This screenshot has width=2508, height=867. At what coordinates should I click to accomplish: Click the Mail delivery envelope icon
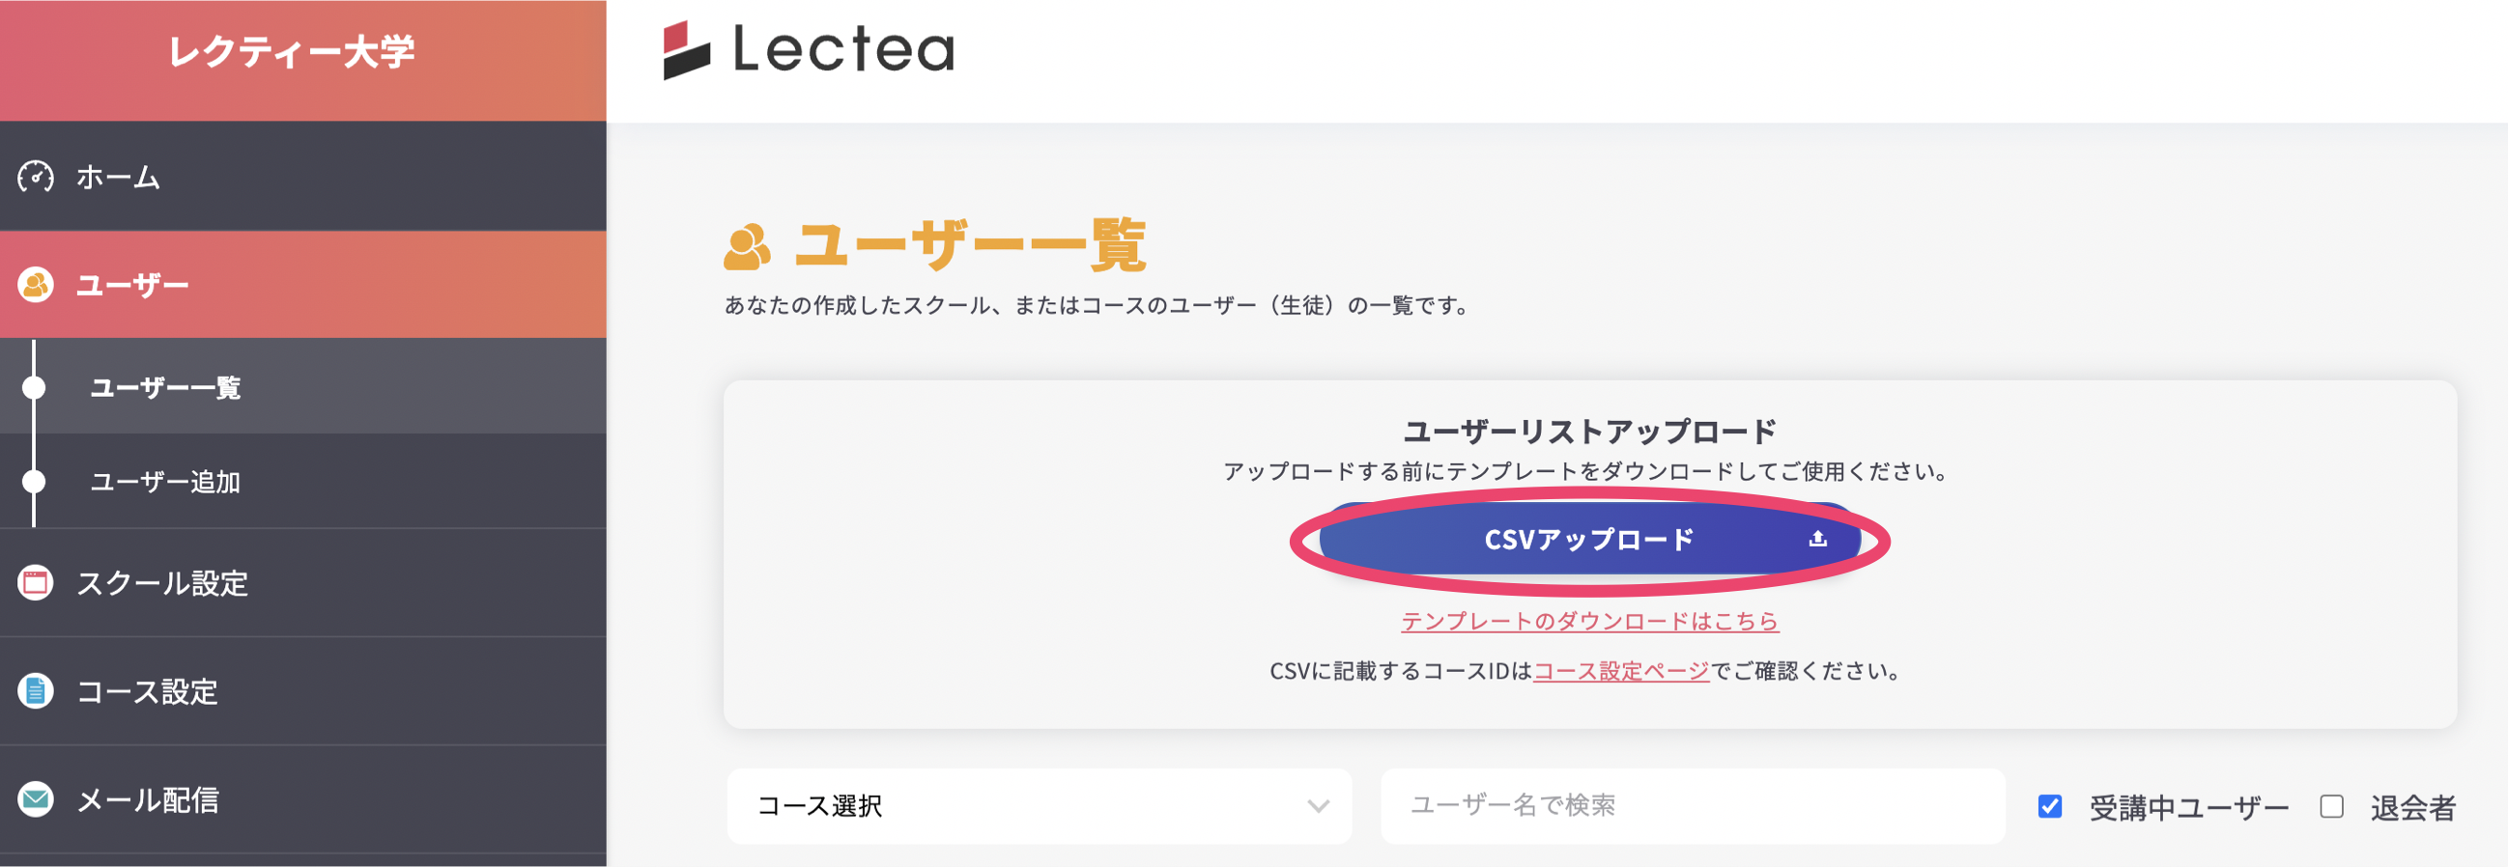click(36, 798)
